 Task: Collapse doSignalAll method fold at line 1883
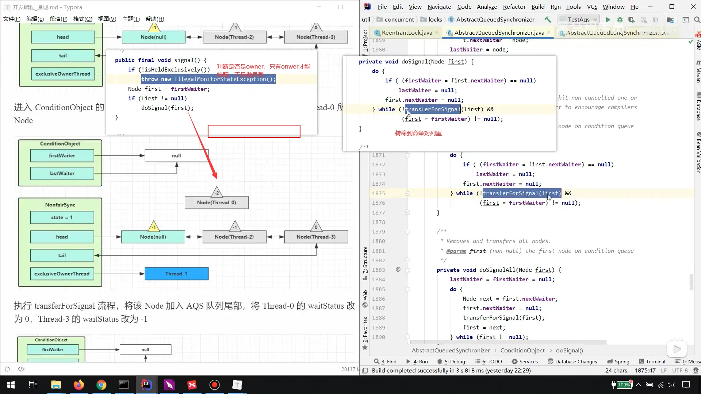click(x=407, y=270)
